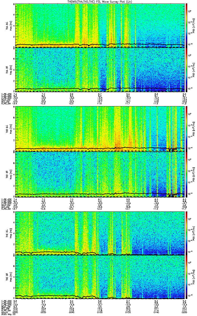Click the 0020 time tick label
The height and width of the screenshot is (316, 197).
click(x=44, y=312)
